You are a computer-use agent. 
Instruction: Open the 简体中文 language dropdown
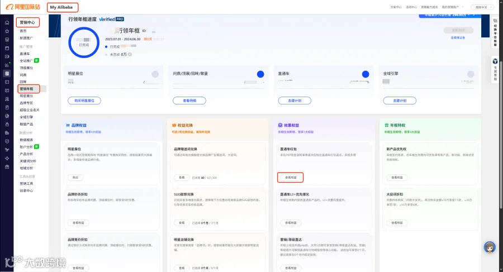pyautogui.click(x=482, y=7)
